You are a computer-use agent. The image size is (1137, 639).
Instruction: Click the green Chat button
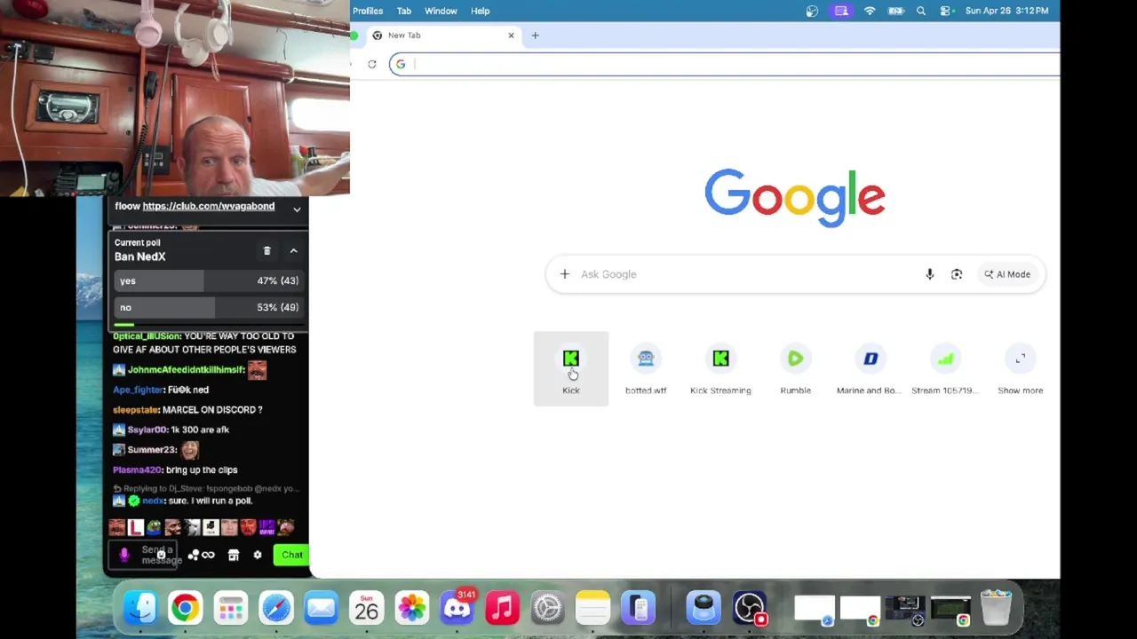[x=292, y=555]
